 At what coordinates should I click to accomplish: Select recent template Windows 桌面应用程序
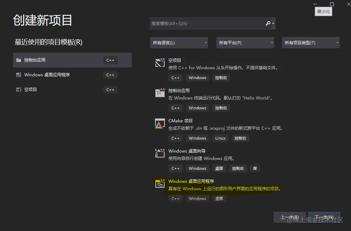tap(72, 75)
